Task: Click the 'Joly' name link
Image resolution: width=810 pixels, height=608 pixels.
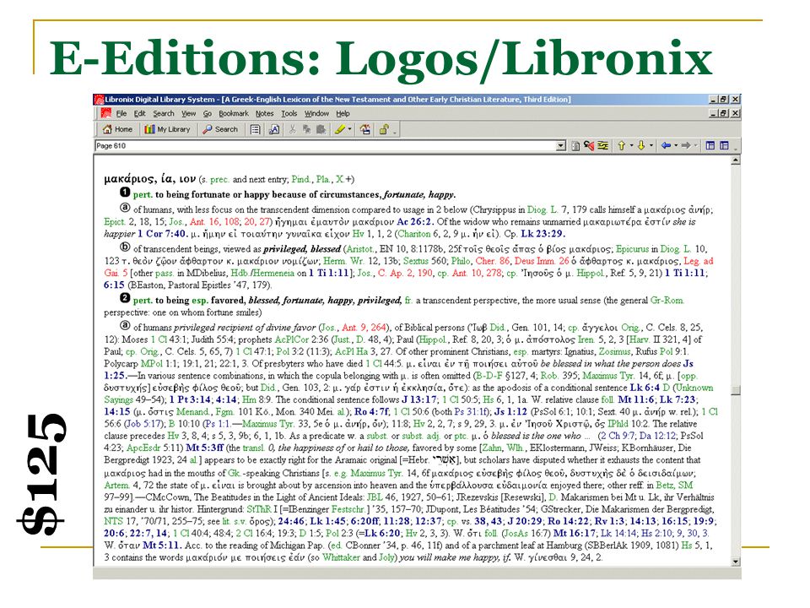Action: tap(387, 556)
